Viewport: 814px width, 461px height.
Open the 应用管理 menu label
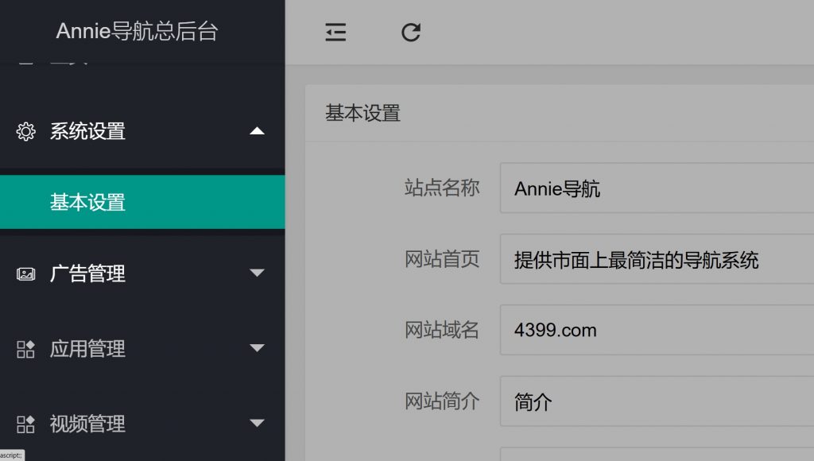87,349
